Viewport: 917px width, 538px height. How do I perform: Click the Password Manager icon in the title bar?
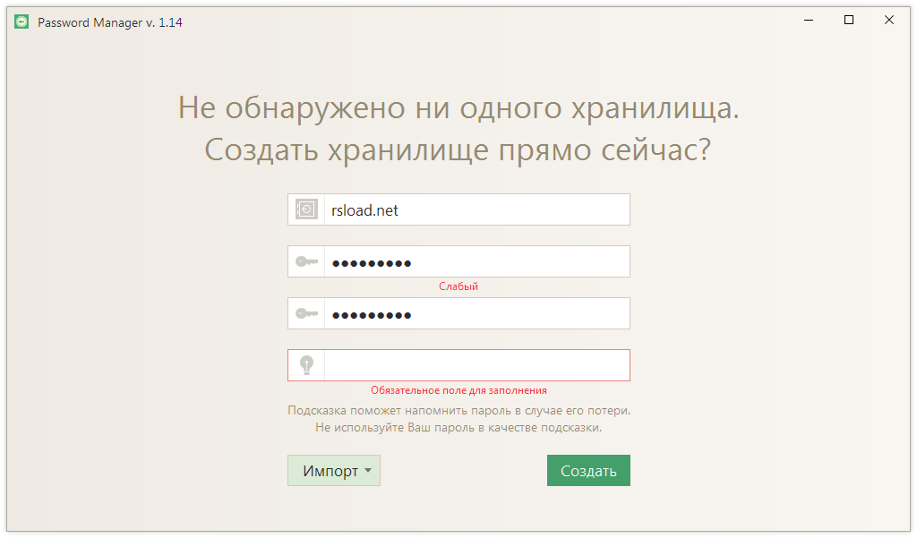click(x=24, y=21)
